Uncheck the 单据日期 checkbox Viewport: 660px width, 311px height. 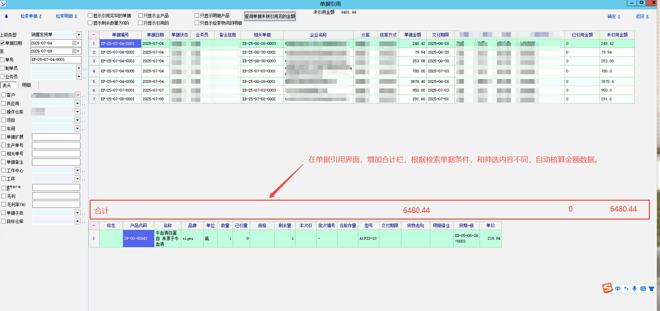[x=3, y=43]
